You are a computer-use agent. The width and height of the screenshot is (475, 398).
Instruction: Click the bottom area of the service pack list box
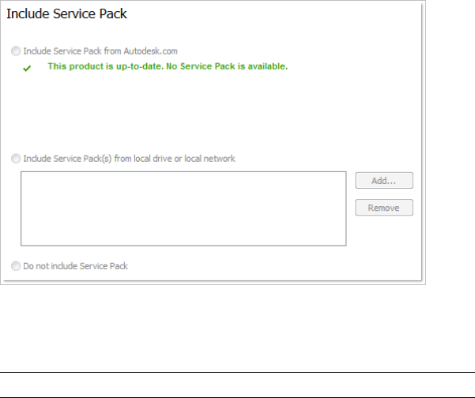coord(183,239)
